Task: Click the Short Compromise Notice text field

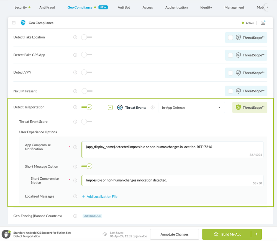Action: click(172, 180)
